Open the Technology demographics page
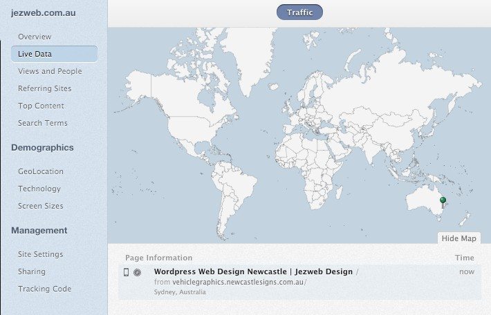491x315 pixels. click(x=39, y=189)
